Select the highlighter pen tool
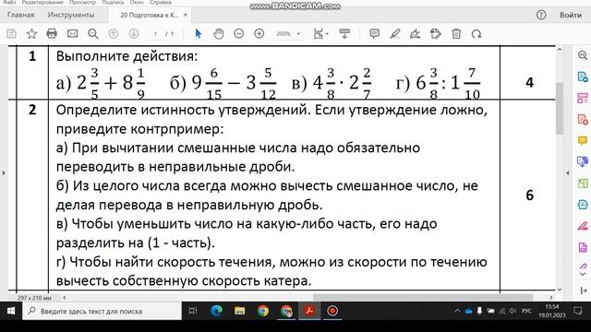Image resolution: width=591 pixels, height=332 pixels. [394, 34]
